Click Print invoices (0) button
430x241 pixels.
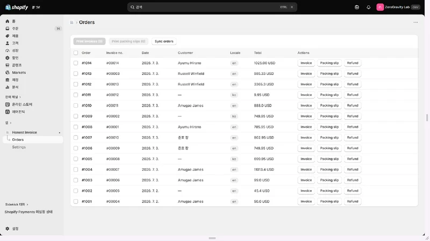(89, 41)
